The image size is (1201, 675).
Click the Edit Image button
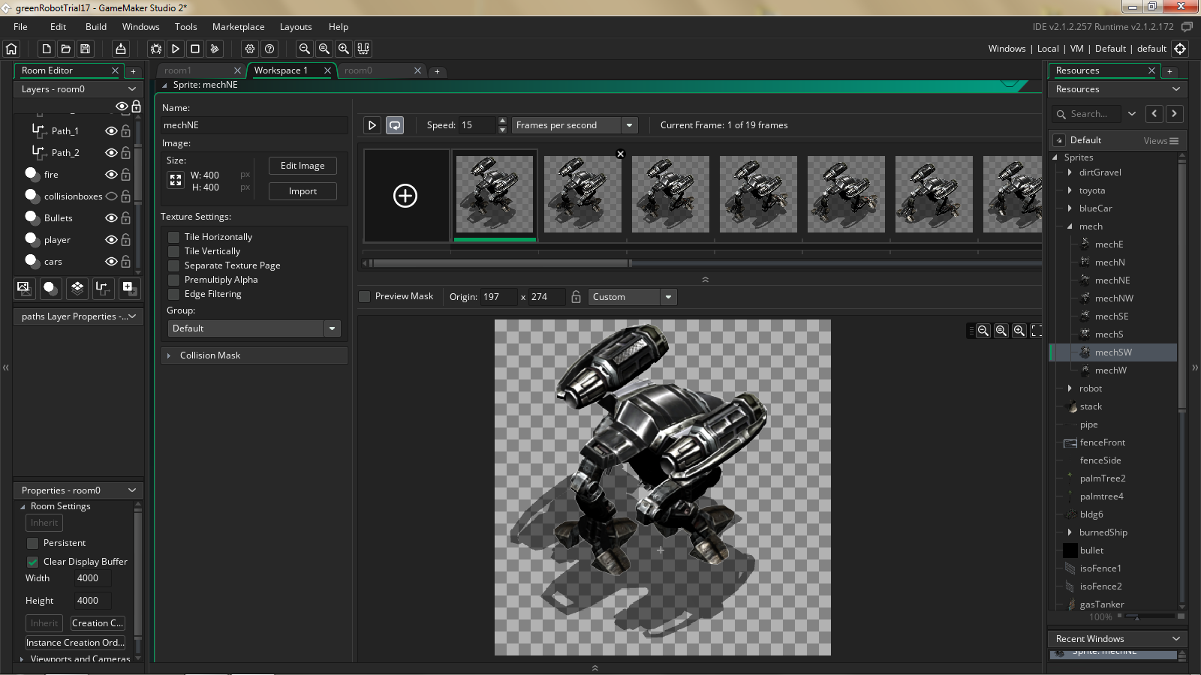point(303,166)
